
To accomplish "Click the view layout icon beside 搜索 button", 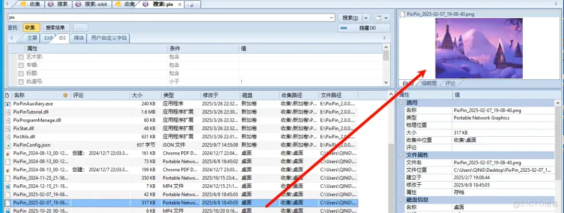I will point(378,18).
